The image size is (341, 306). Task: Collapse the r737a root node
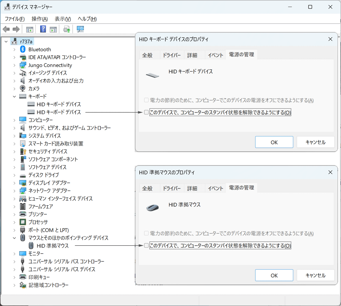point(6,42)
